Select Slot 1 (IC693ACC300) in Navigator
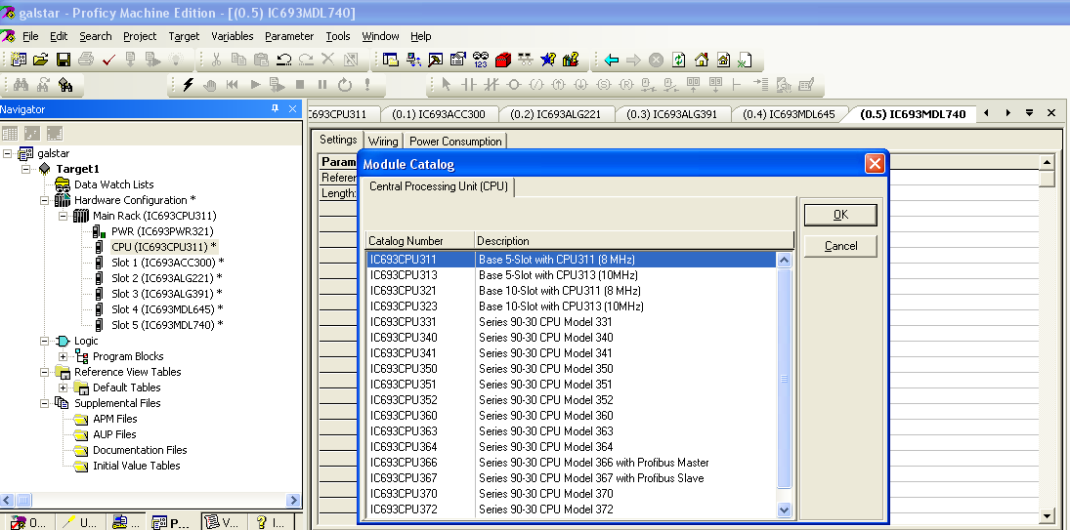Screen dimensions: 1070x530 coord(167,263)
